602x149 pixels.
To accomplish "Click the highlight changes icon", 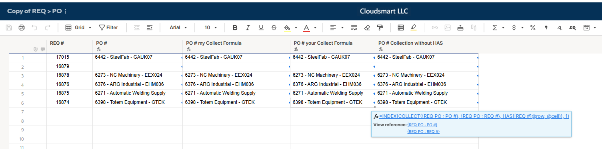I will [x=414, y=28].
